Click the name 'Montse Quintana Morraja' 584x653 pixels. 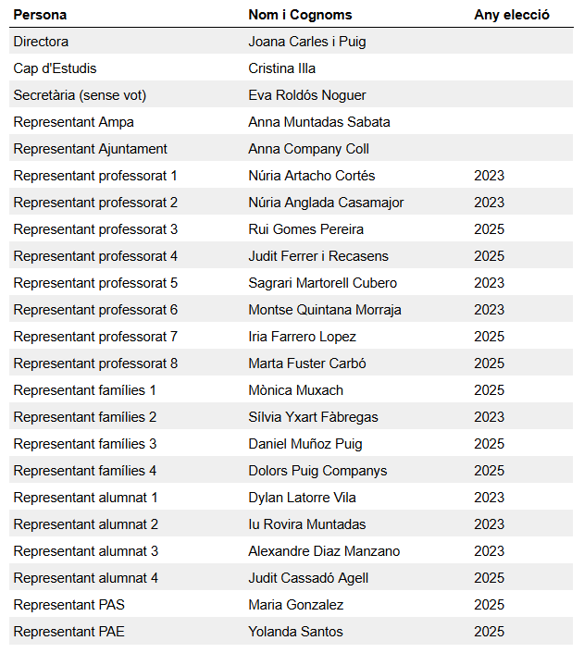[x=325, y=310]
